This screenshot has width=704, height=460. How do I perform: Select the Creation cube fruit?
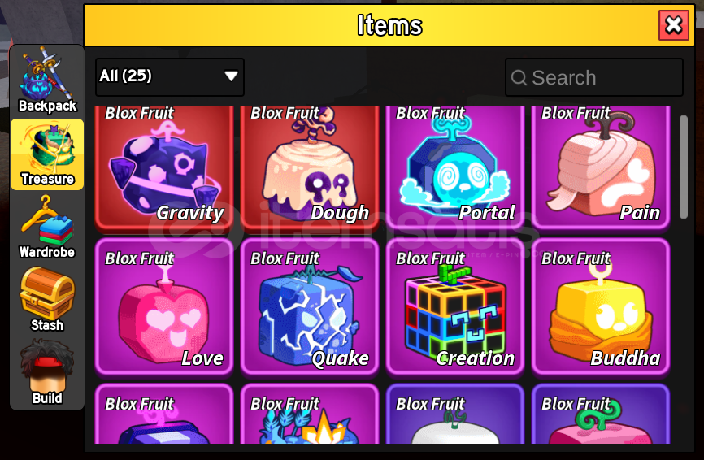(455, 306)
